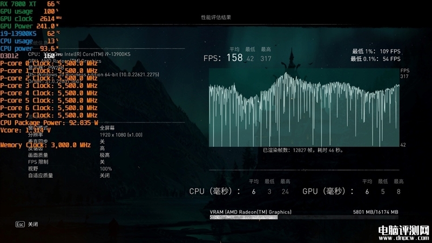This screenshot has width=432, height=243.
Task: Click the 视野 setting label
Action: pyautogui.click(x=33, y=168)
